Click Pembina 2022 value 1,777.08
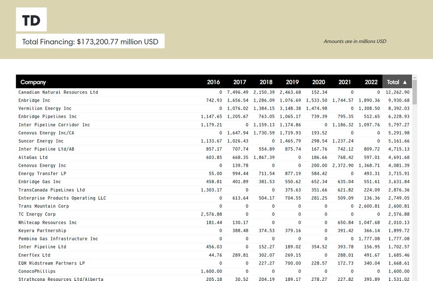This screenshot has width=433, height=281. click(x=369, y=239)
